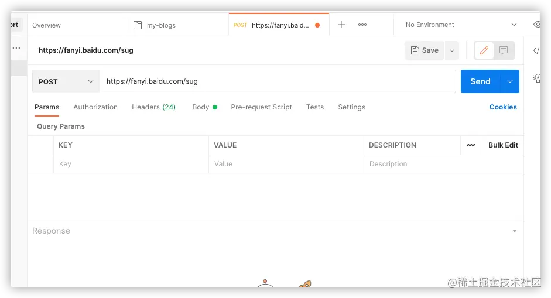Open a new request tab with plus icon

341,25
